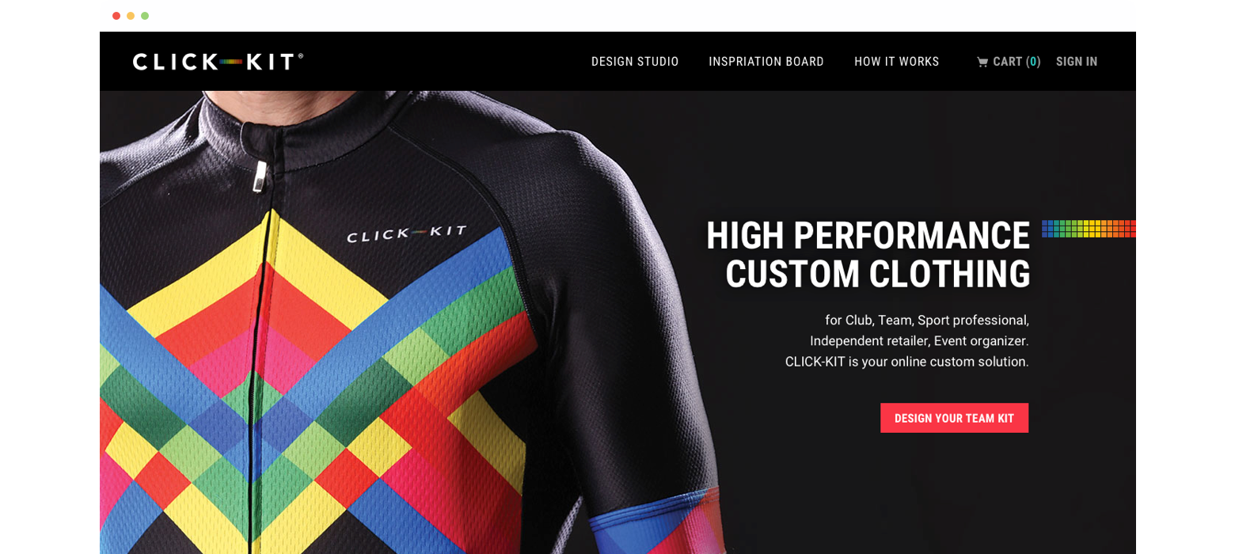Viewport: 1235px width, 554px height.
Task: Click the Cart item count (0)
Action: pyautogui.click(x=1033, y=62)
